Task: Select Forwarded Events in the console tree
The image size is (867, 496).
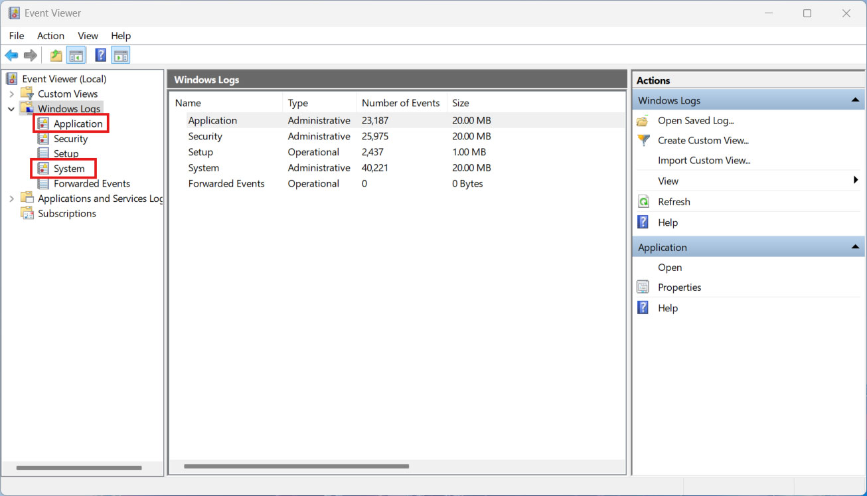Action: point(92,183)
